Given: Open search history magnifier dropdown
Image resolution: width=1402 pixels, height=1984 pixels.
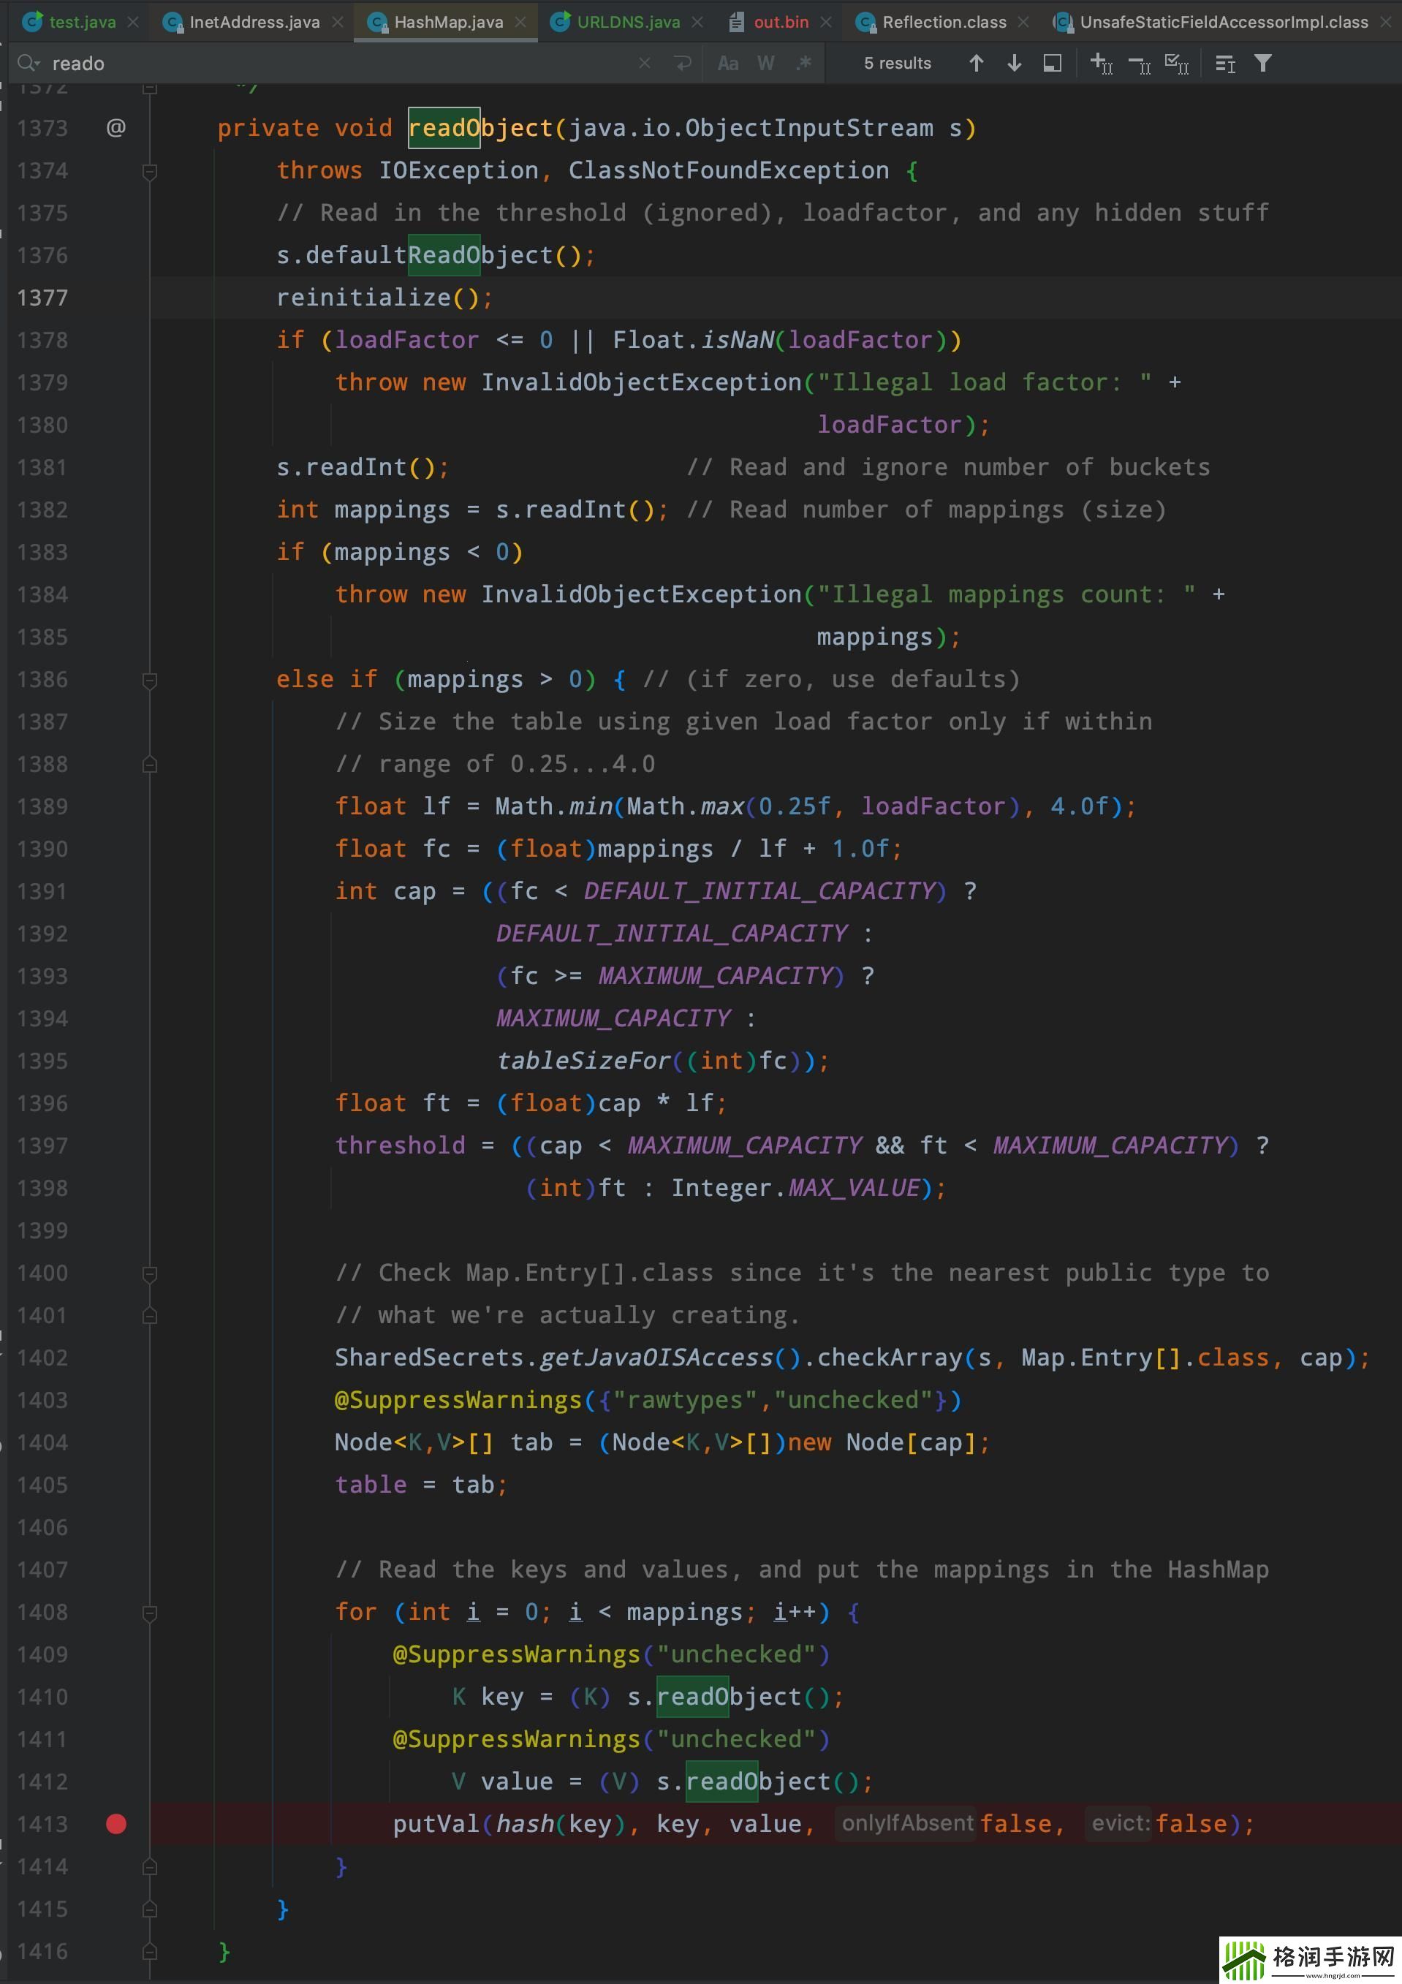Looking at the screenshot, I should 29,63.
